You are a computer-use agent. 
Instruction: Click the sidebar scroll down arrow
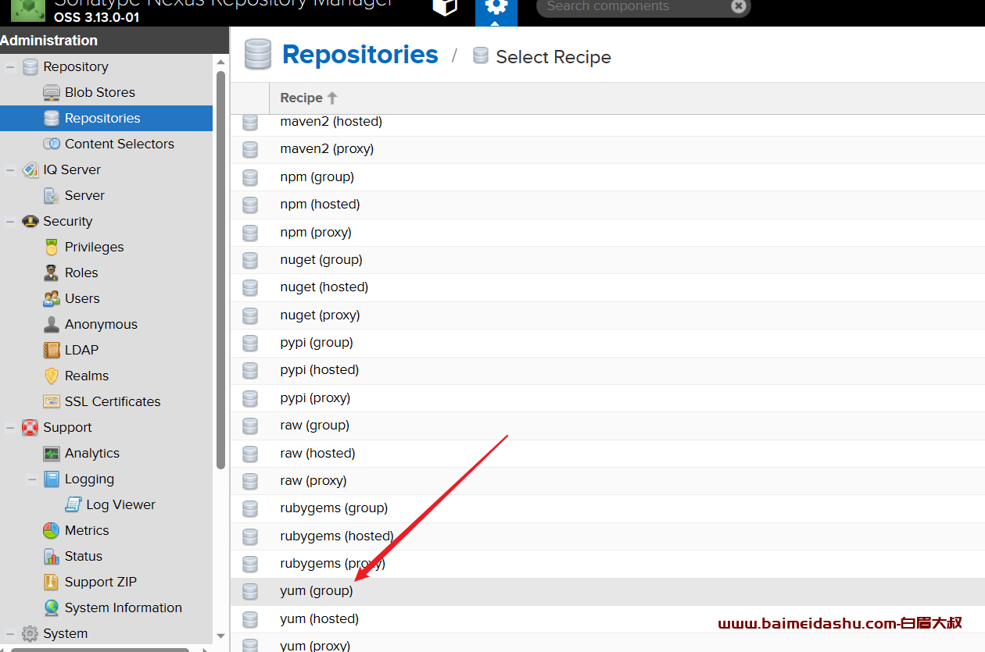220,636
